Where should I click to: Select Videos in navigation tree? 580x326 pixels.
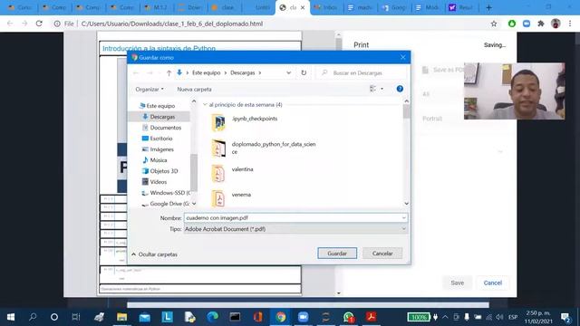tap(159, 182)
